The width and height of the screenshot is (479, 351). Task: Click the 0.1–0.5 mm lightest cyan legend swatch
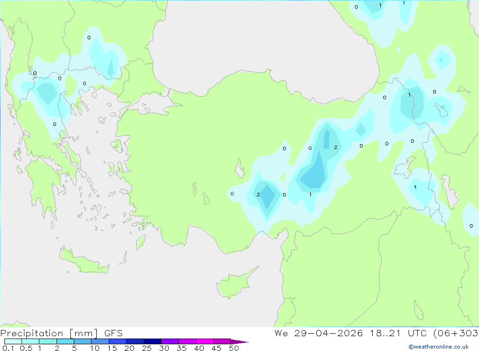(13, 341)
